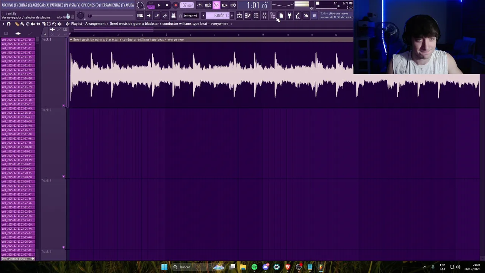Select the Paint brush tool in Playlist
Image resolution: width=485 pixels, height=273 pixels.
click(x=22, y=24)
